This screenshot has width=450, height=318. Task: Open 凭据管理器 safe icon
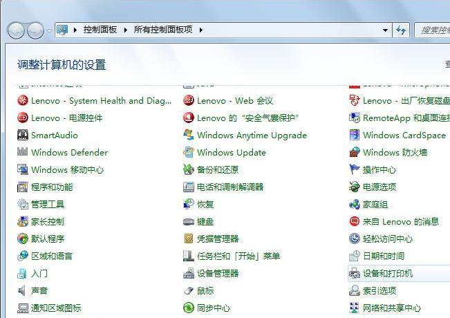(189, 238)
